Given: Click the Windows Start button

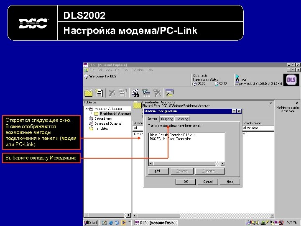Looking at the screenshot, I should (91, 223).
